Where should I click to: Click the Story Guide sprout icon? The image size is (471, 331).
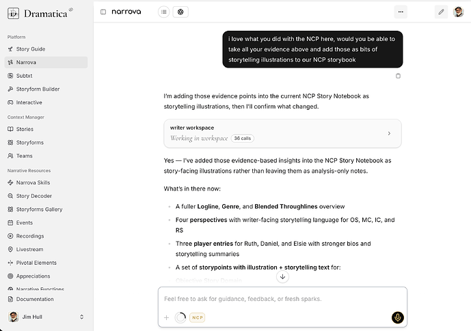(x=10, y=49)
